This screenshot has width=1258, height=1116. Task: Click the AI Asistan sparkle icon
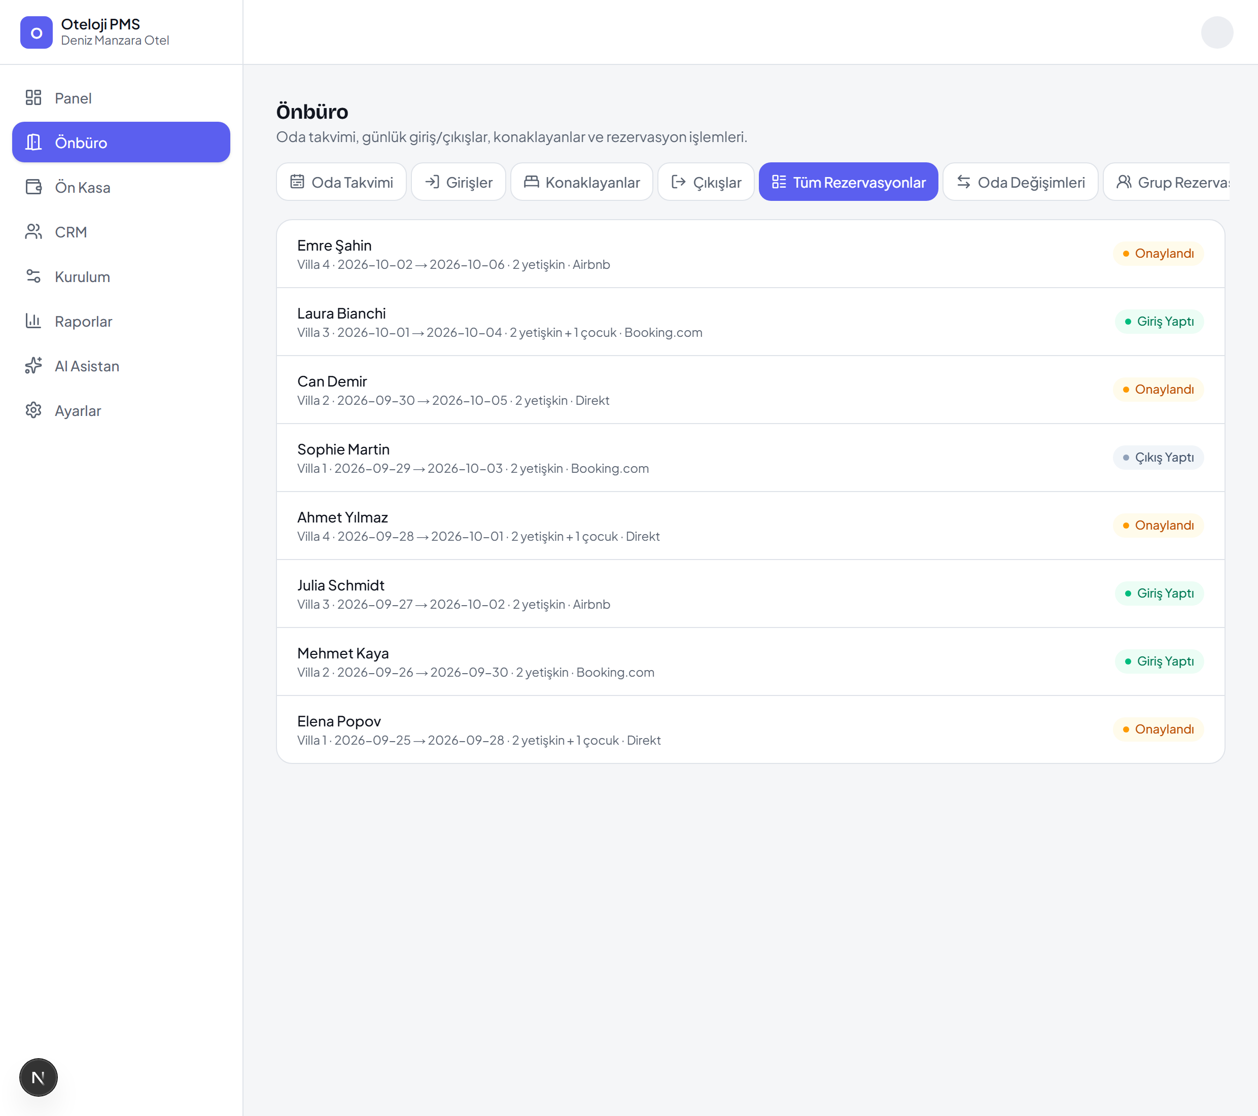pos(33,366)
